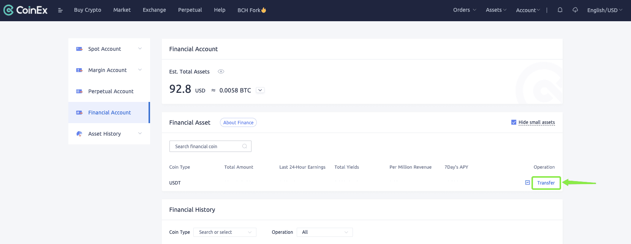Open the hamburger menu beside CoinEx logo
631x244 pixels.
point(60,10)
